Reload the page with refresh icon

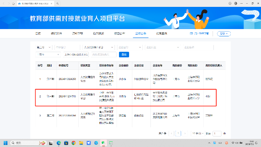point(13,4)
